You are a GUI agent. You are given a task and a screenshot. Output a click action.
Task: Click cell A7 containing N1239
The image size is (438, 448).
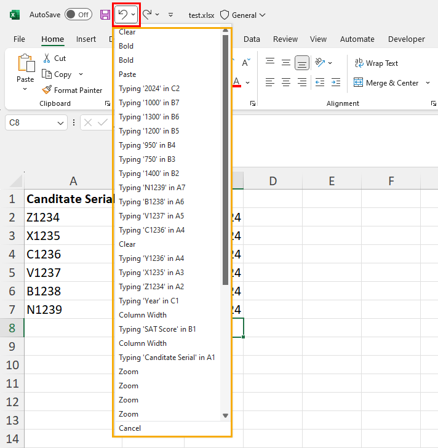68,310
